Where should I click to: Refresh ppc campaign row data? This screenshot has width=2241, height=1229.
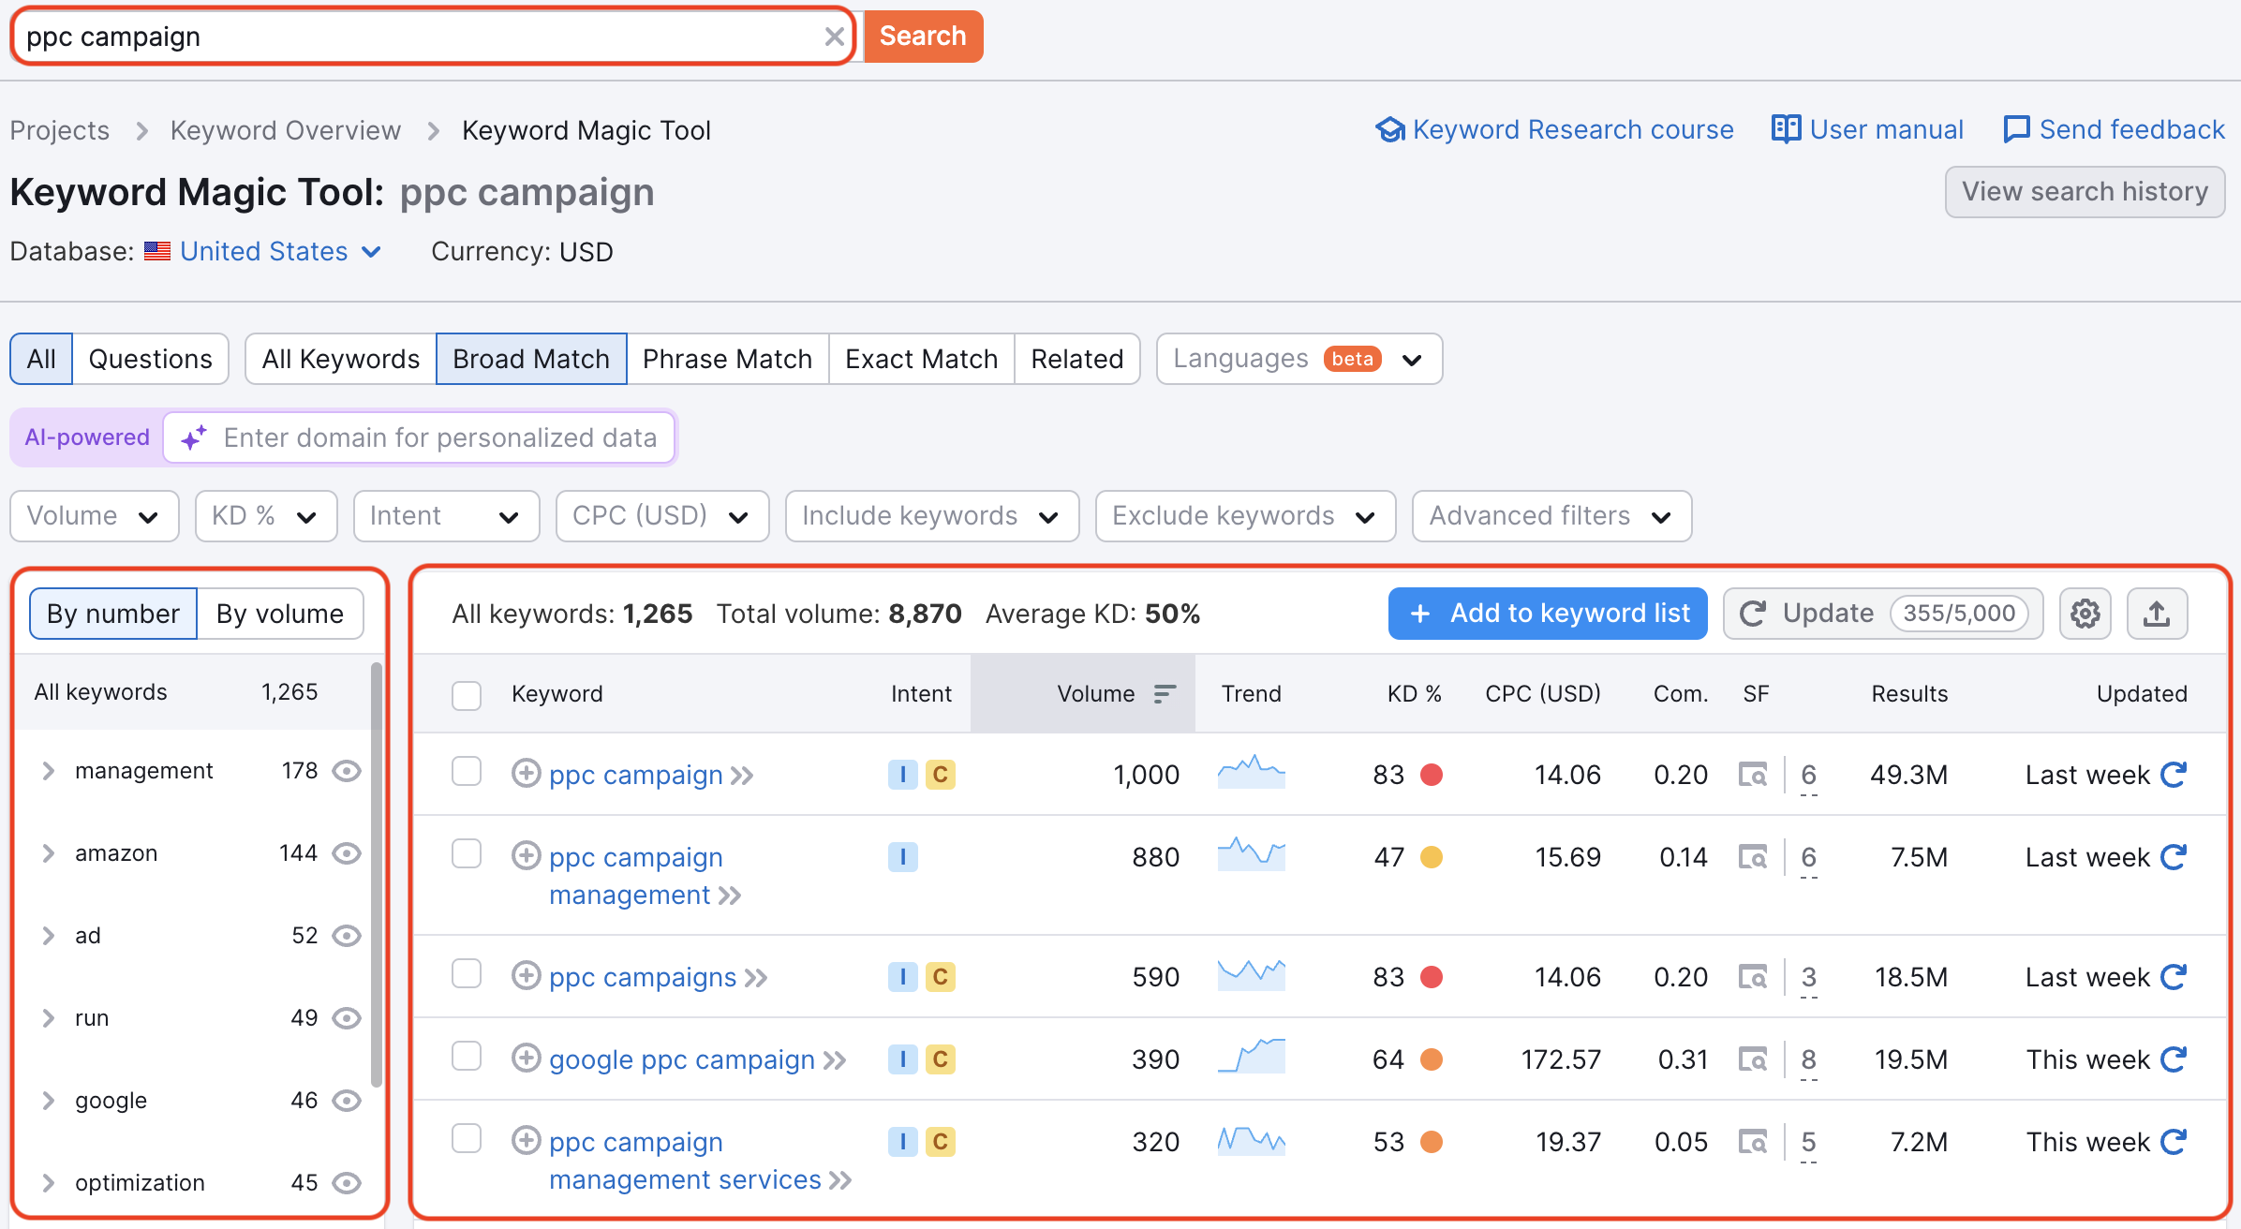[x=2174, y=775]
